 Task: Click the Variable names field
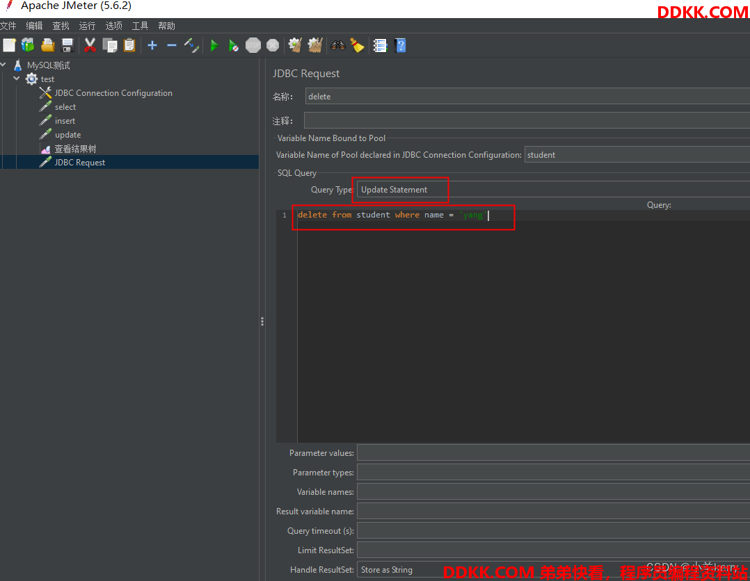553,491
